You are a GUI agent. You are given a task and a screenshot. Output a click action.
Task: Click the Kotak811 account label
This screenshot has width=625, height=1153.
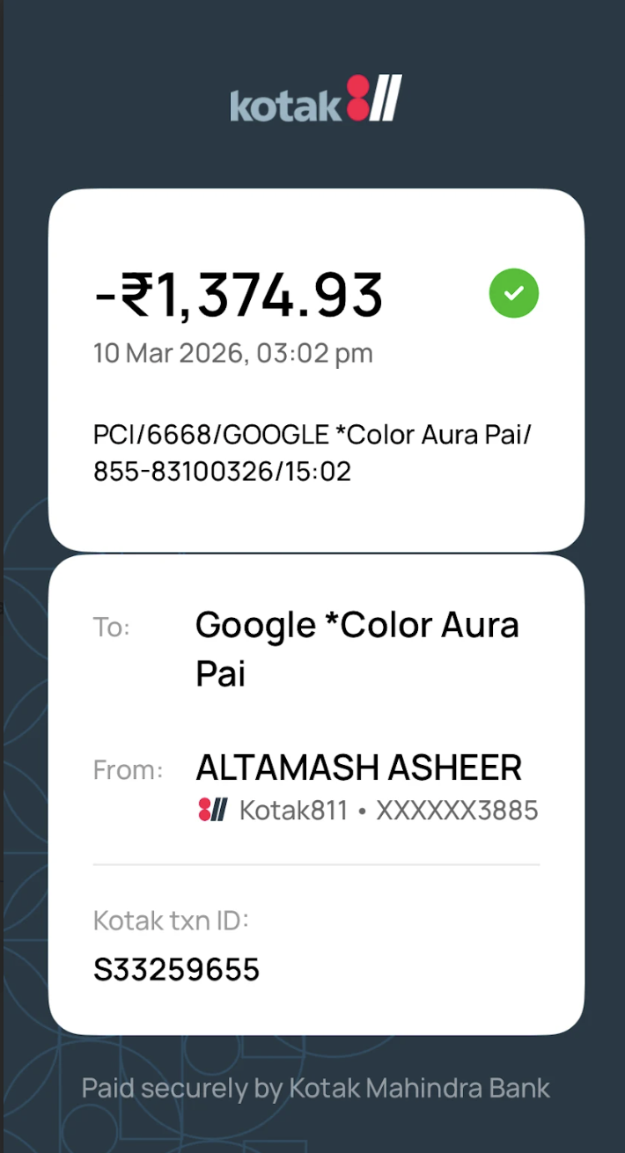[x=294, y=810]
